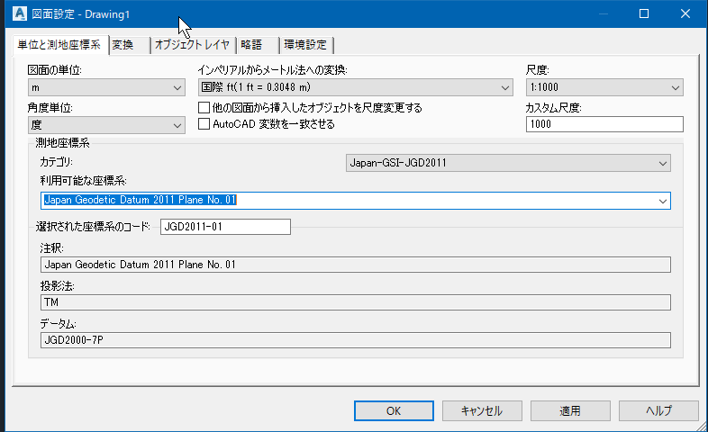The image size is (708, 432).
Task: Click the 図面設定 - Drawing1 title text
Action: click(80, 14)
